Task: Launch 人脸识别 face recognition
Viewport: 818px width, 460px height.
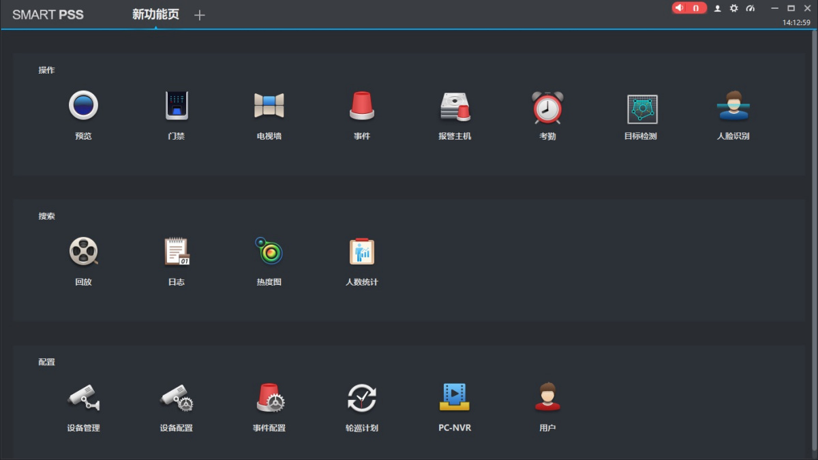Action: [x=733, y=106]
